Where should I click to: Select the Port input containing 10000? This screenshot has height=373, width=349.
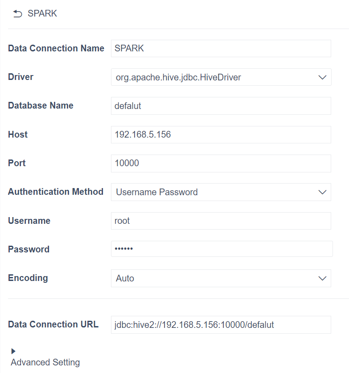click(x=221, y=163)
